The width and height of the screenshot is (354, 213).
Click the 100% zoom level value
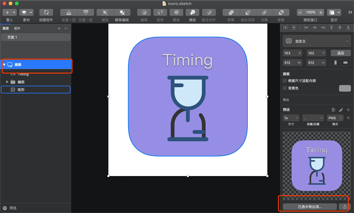[x=311, y=12]
